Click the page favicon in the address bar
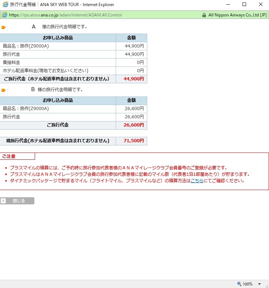The width and height of the screenshot is (269, 288). click(4, 15)
